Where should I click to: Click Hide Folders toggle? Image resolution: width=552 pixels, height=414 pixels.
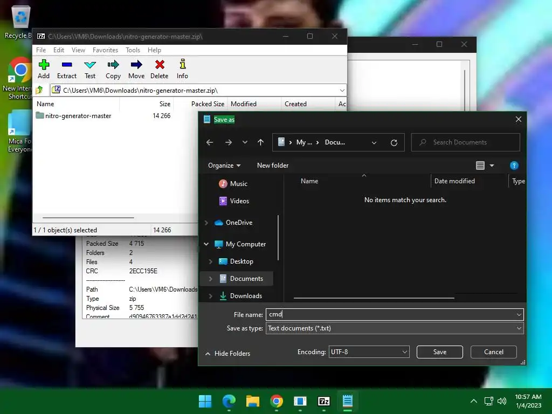tap(227, 354)
